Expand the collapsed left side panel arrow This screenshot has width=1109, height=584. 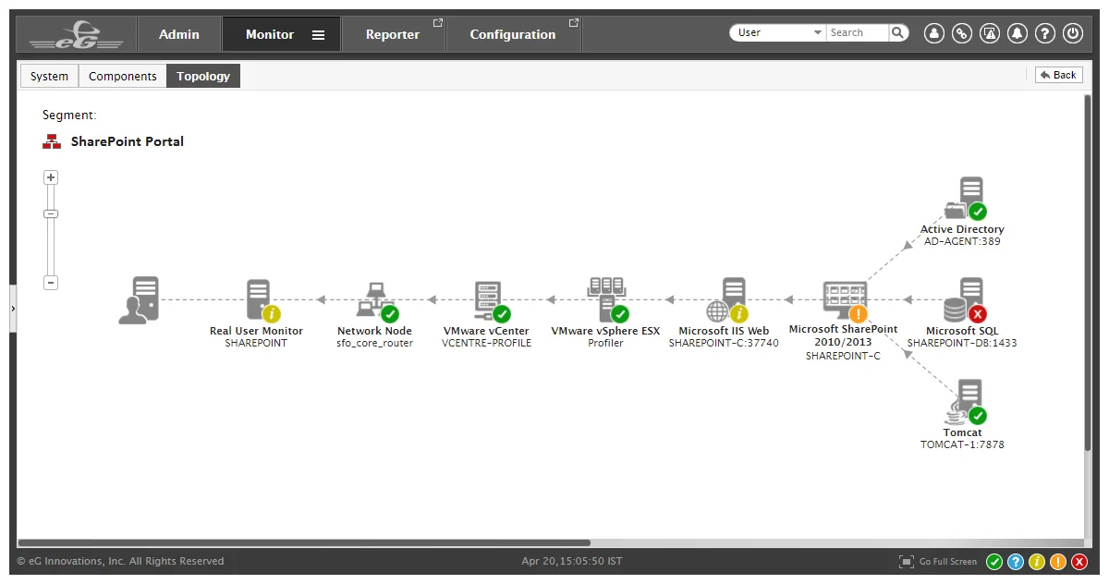pos(13,307)
